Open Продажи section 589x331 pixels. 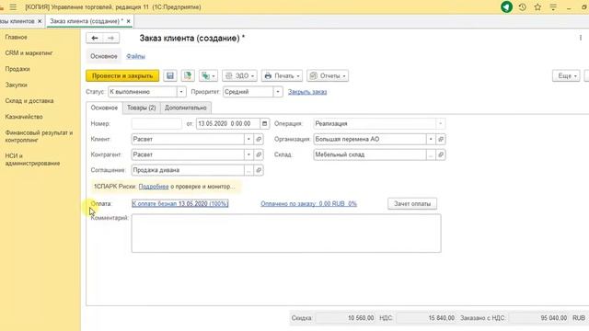(17, 69)
